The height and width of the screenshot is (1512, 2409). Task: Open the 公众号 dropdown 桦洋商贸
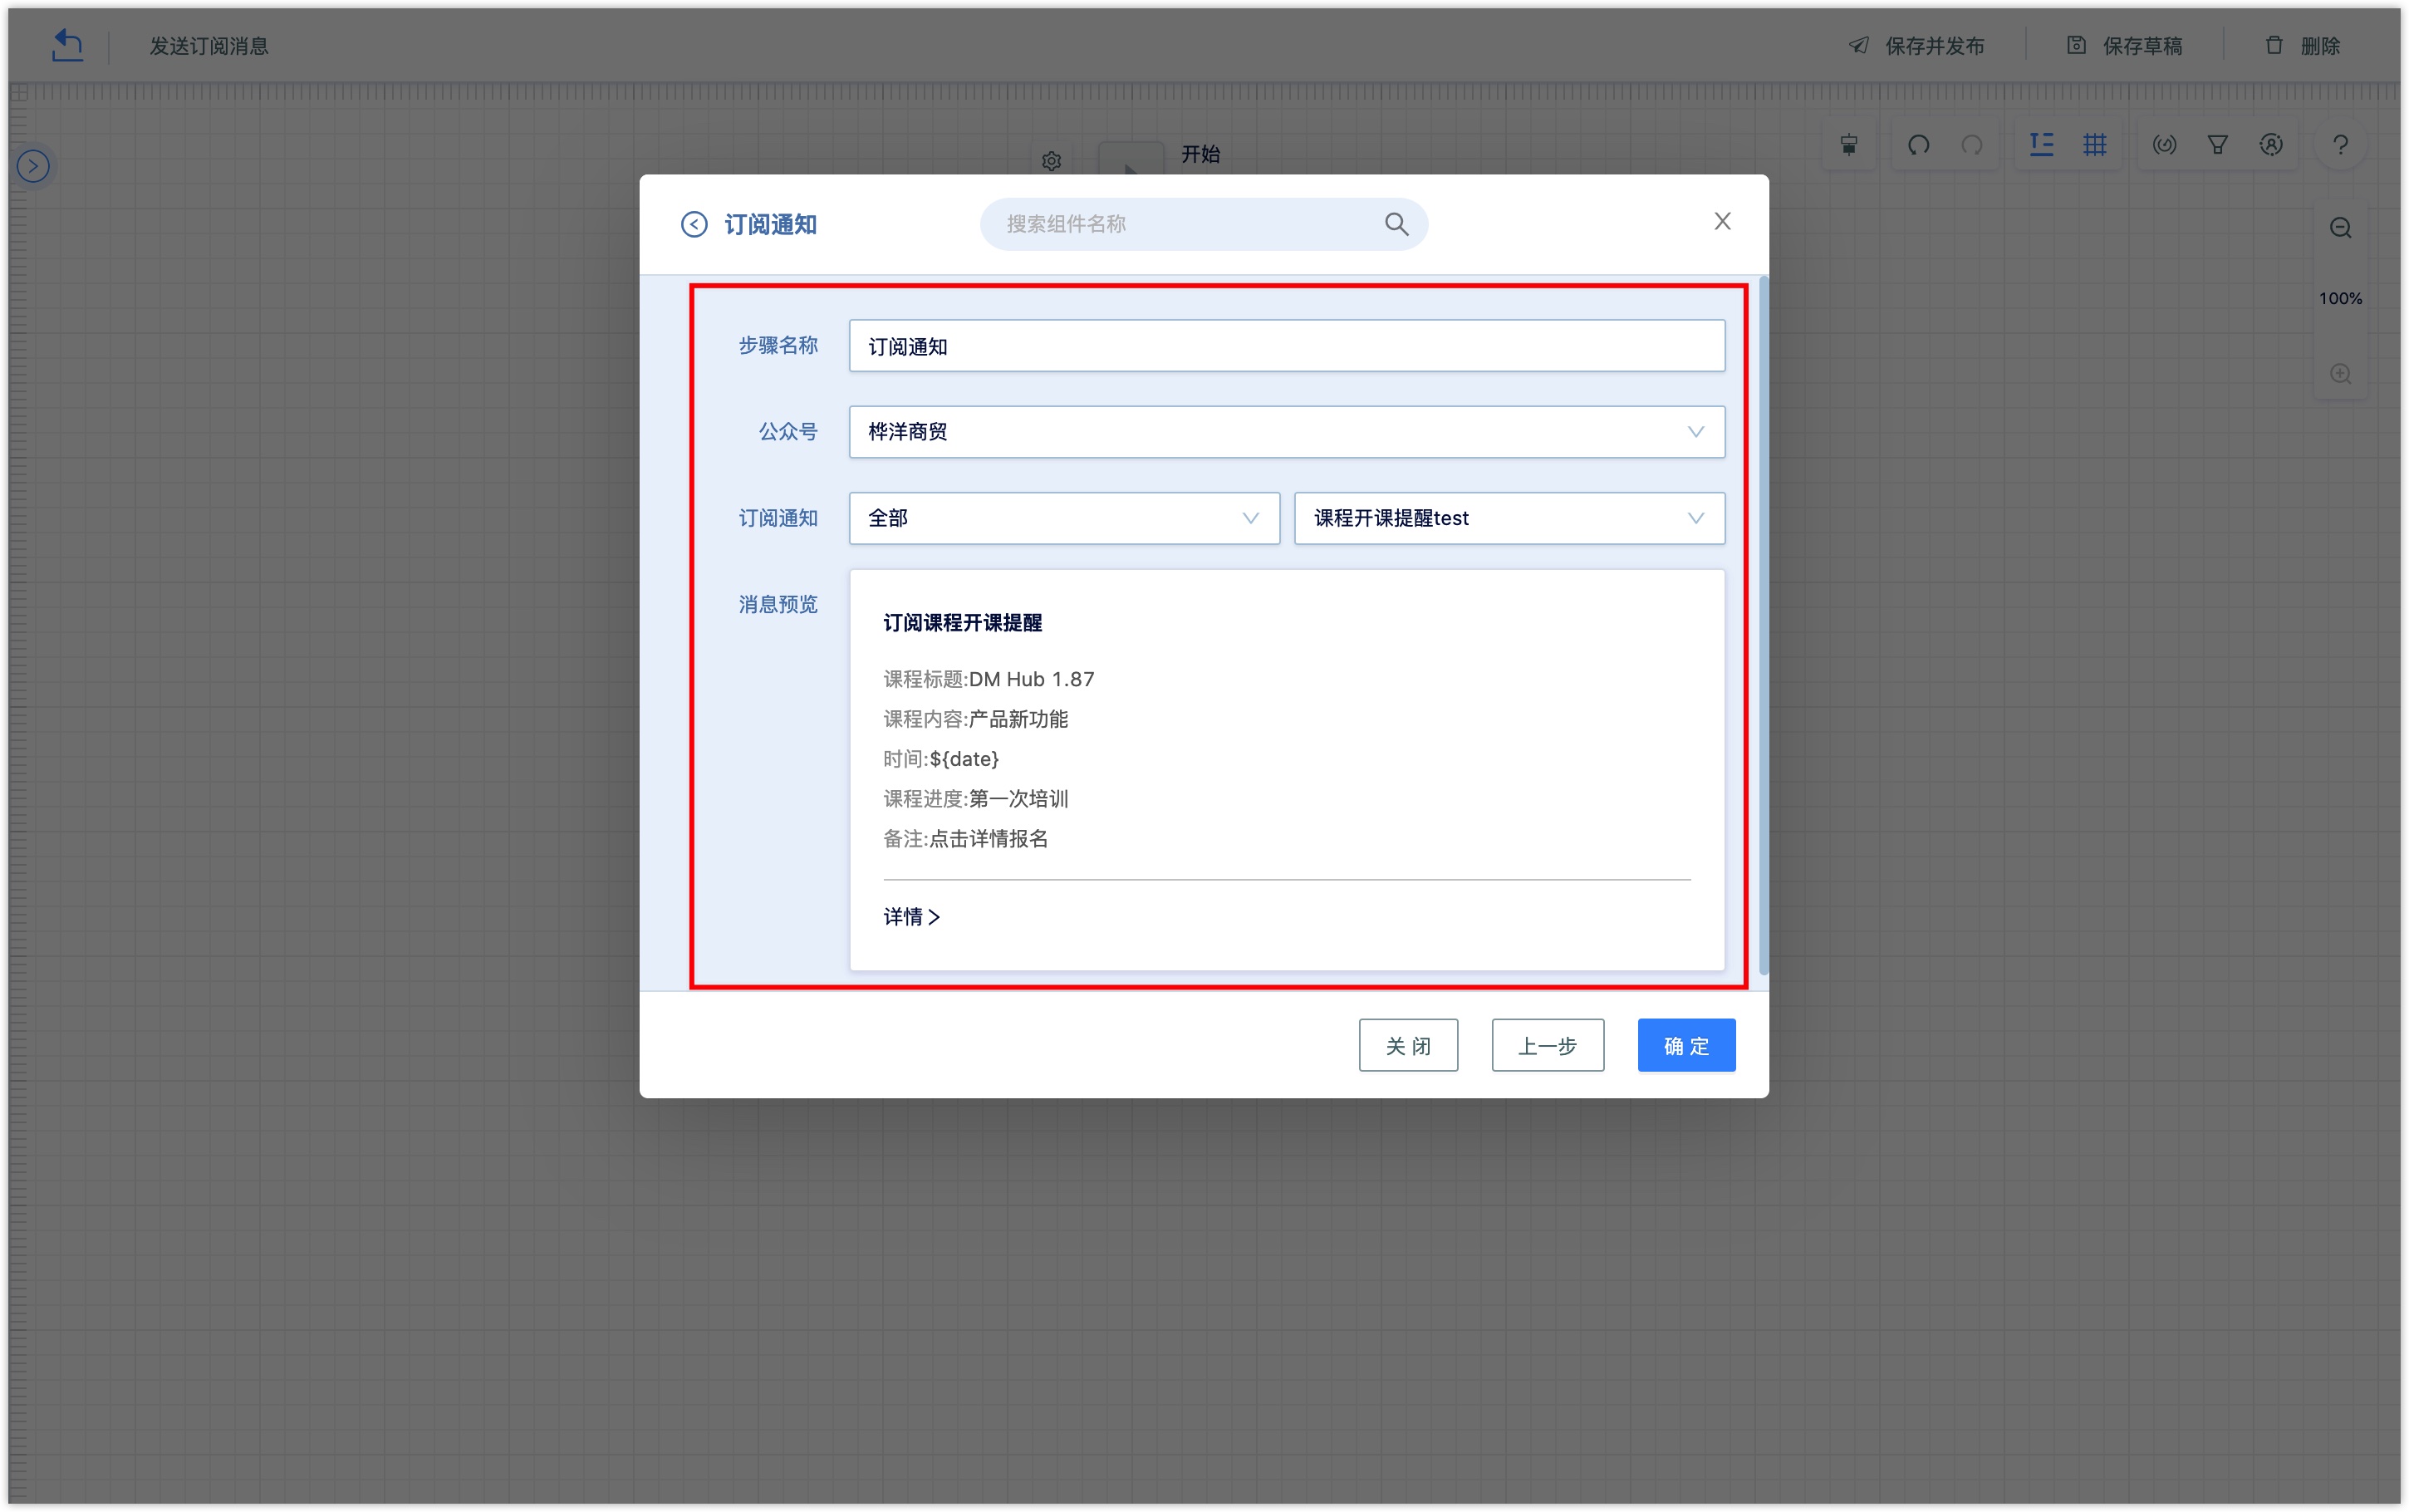pos(1287,432)
